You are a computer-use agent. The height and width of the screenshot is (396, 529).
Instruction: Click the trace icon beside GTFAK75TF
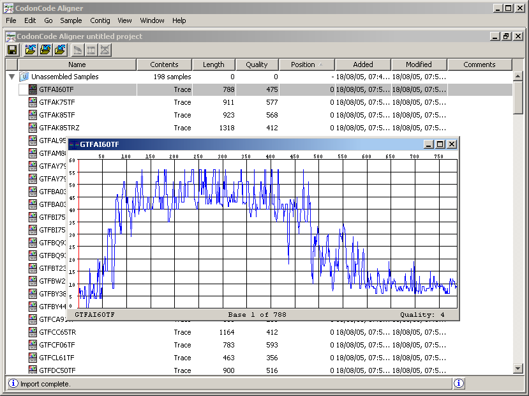[x=33, y=102]
